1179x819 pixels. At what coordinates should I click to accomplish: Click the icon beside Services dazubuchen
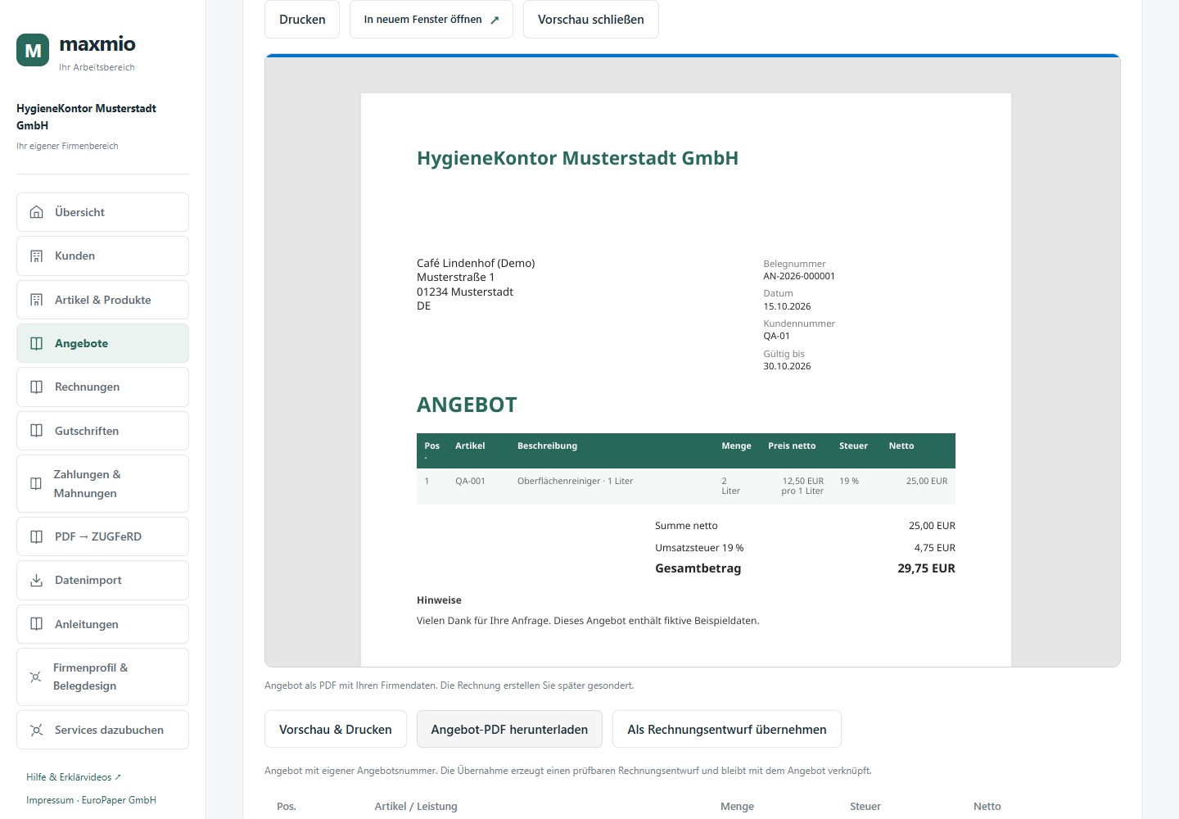(x=37, y=730)
